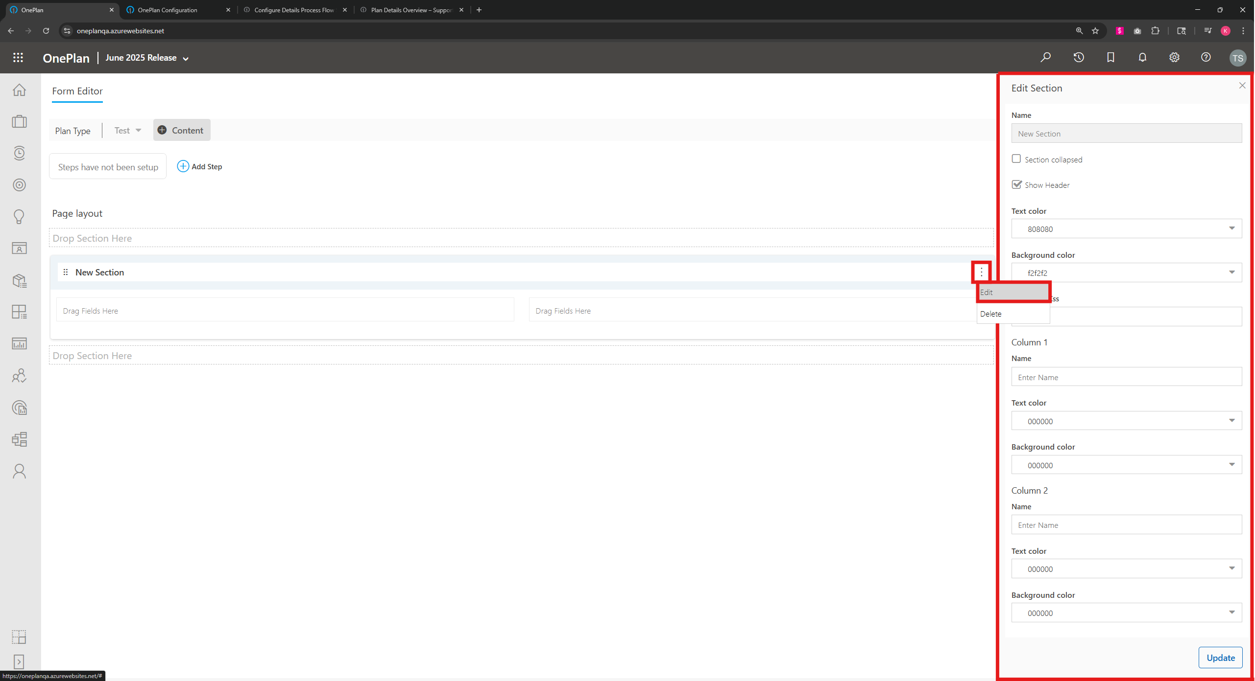Switch to OnePlan Configuration browser tab
Image resolution: width=1255 pixels, height=681 pixels.
(x=178, y=10)
